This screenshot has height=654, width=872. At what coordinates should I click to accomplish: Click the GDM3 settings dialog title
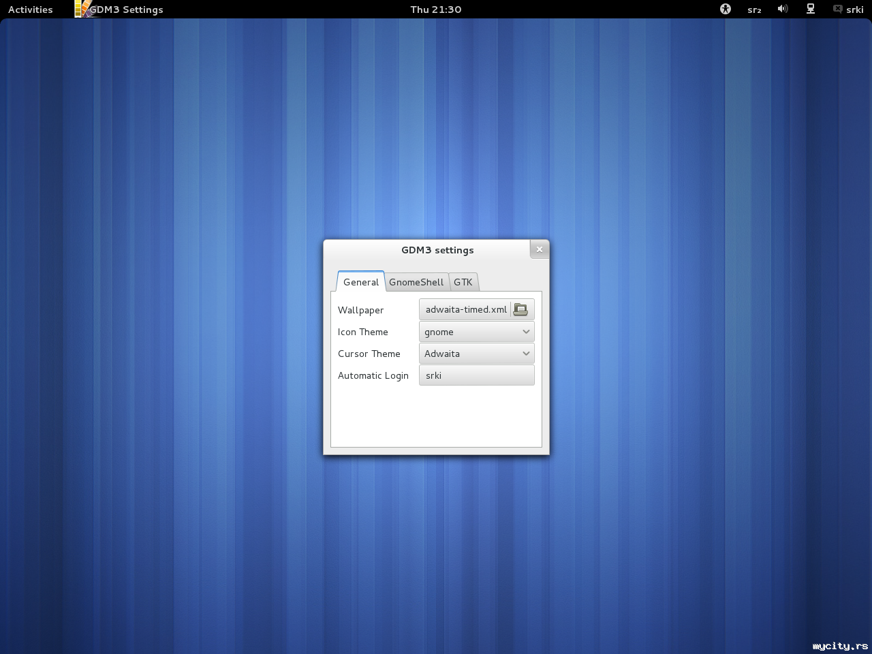click(x=437, y=250)
